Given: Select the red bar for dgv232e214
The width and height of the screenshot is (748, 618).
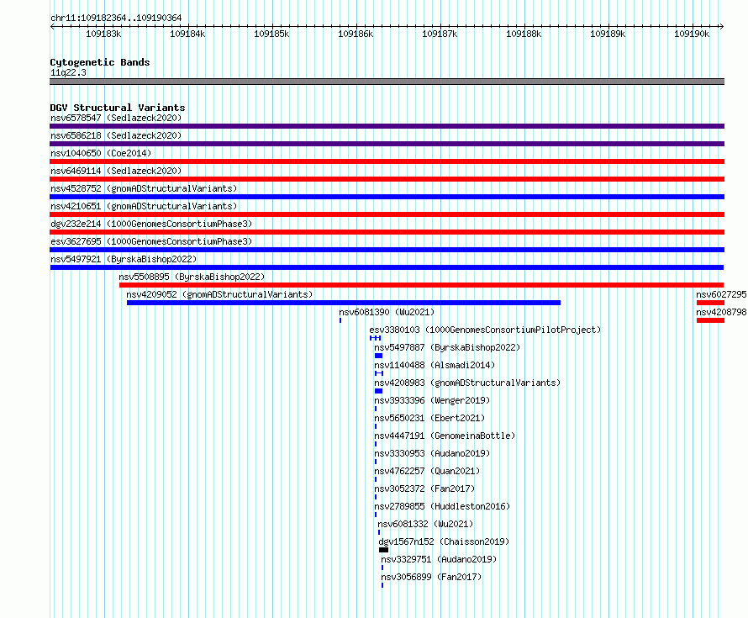Looking at the screenshot, I should (x=387, y=232).
